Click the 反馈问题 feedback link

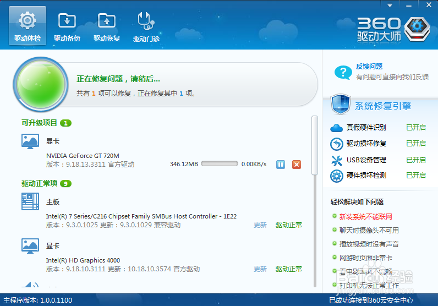369,67
